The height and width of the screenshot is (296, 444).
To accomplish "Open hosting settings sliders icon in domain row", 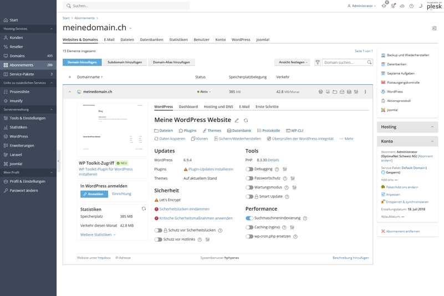I will [x=356, y=92].
